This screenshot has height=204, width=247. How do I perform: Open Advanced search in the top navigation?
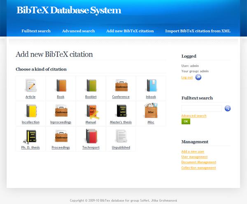[x=79, y=31]
